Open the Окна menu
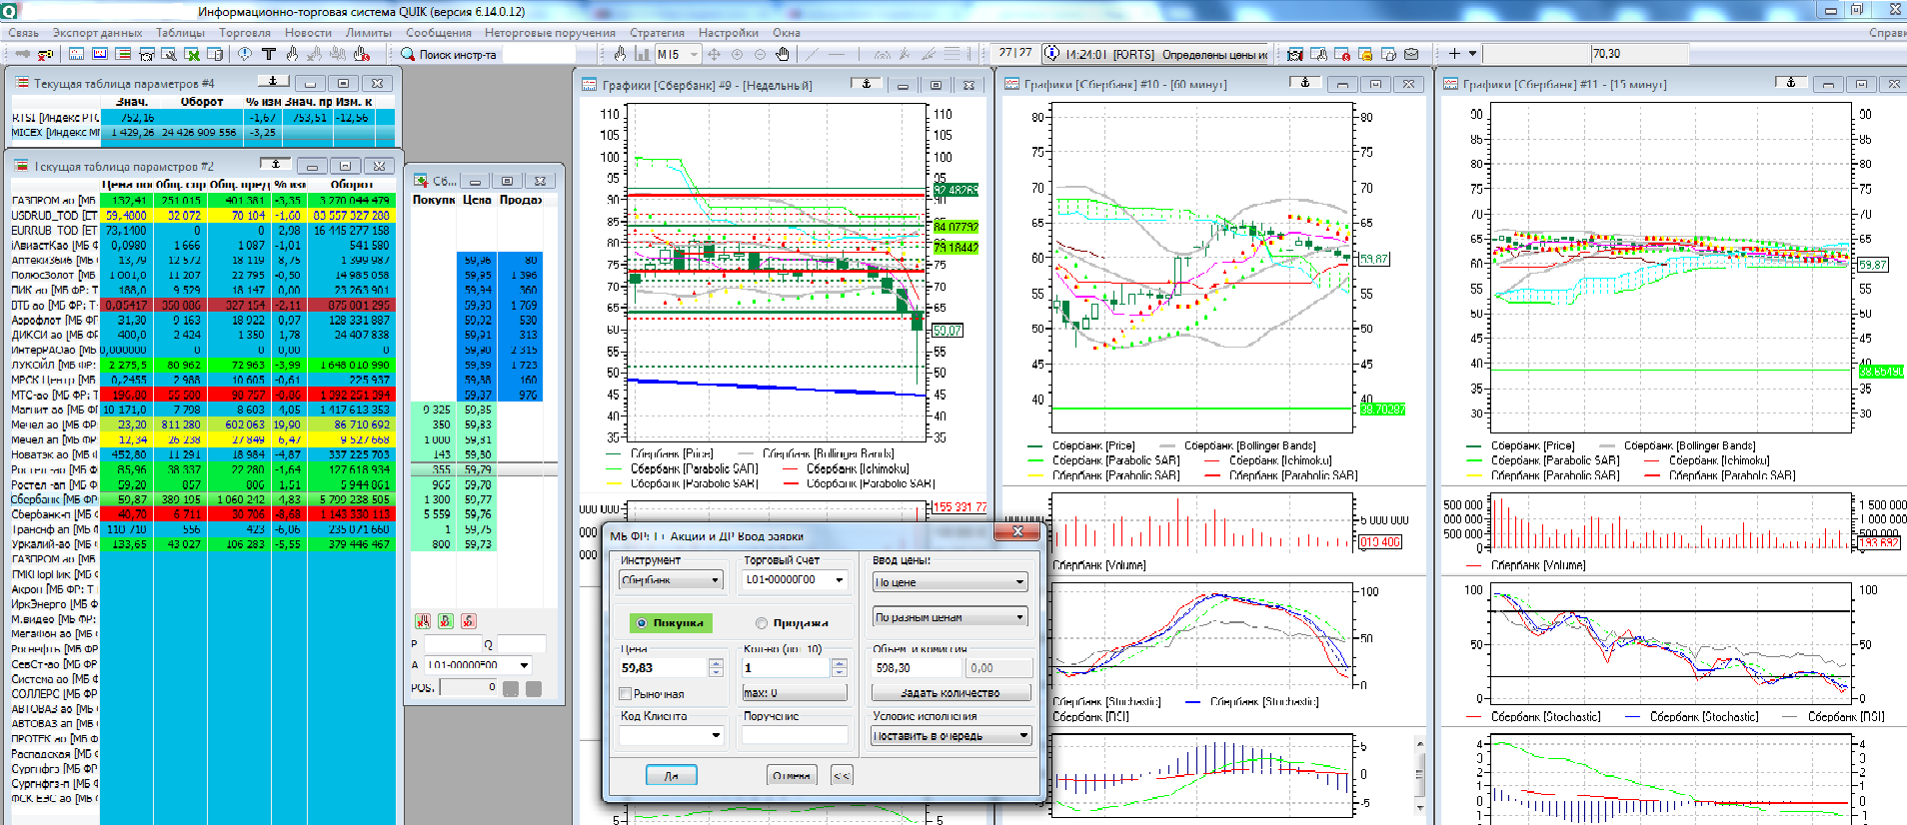 [x=786, y=33]
